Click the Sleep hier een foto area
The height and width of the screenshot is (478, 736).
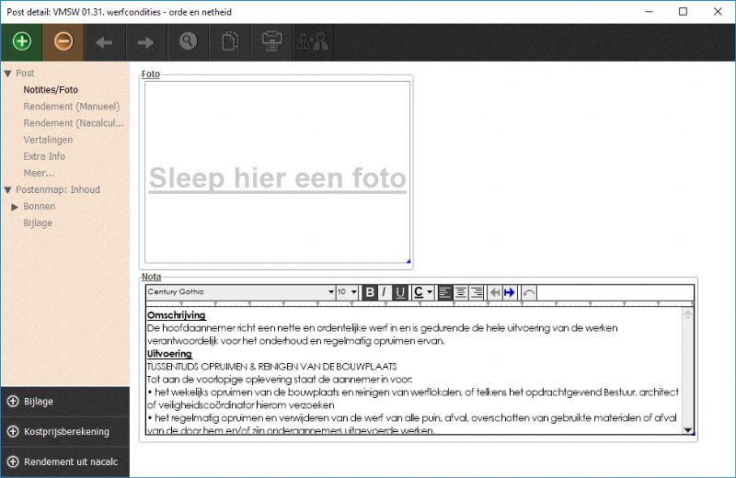point(276,176)
